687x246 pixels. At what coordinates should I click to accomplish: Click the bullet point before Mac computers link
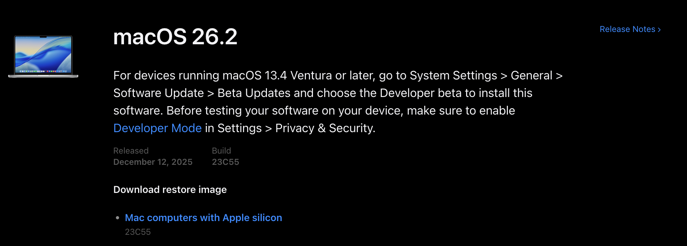pyautogui.click(x=118, y=218)
